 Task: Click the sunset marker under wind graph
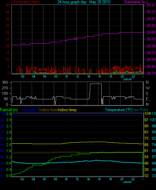pyautogui.click(x=127, y=79)
